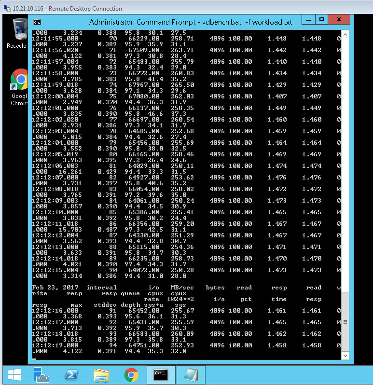Select the Google Chrome desktop shortcut

coord(19,87)
